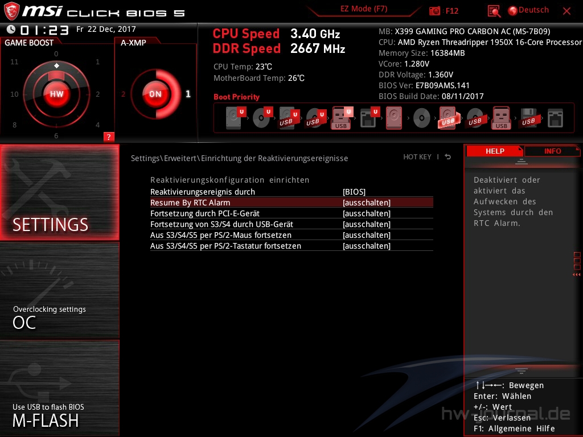Select A-XMP profile 2

pyautogui.click(x=123, y=94)
